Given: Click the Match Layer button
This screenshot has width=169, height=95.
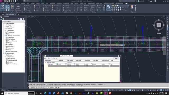Looking at the screenshot, I should pyautogui.click(x=124, y=10).
